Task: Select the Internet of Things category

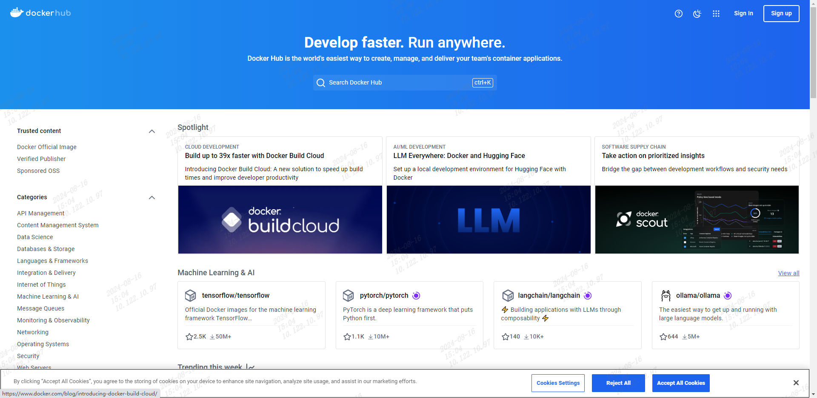Action: [x=41, y=285]
